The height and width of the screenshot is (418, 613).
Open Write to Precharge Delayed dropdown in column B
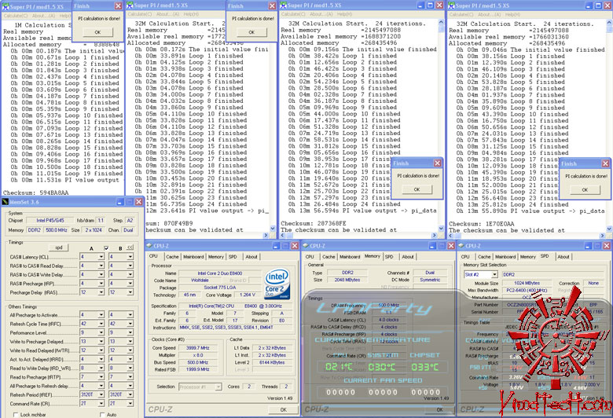130,341
